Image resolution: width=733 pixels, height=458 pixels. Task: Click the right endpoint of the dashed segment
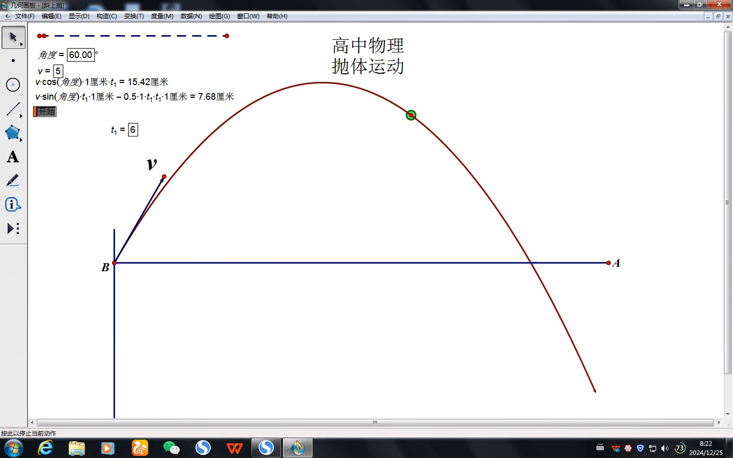tap(227, 36)
